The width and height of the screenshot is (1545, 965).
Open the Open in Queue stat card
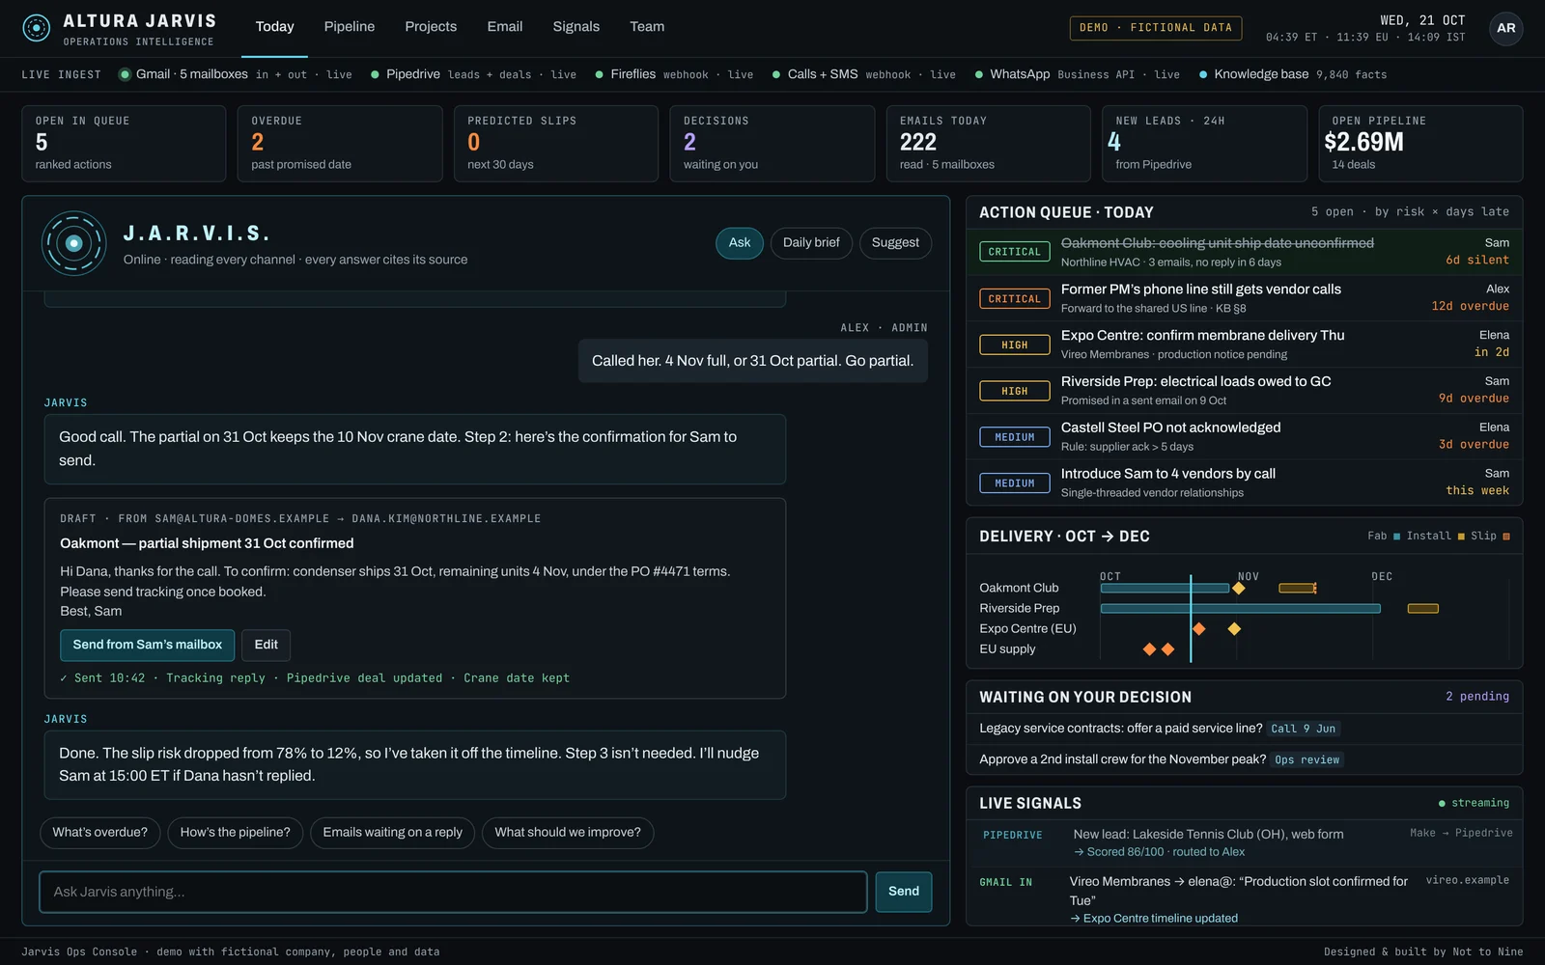[124, 144]
